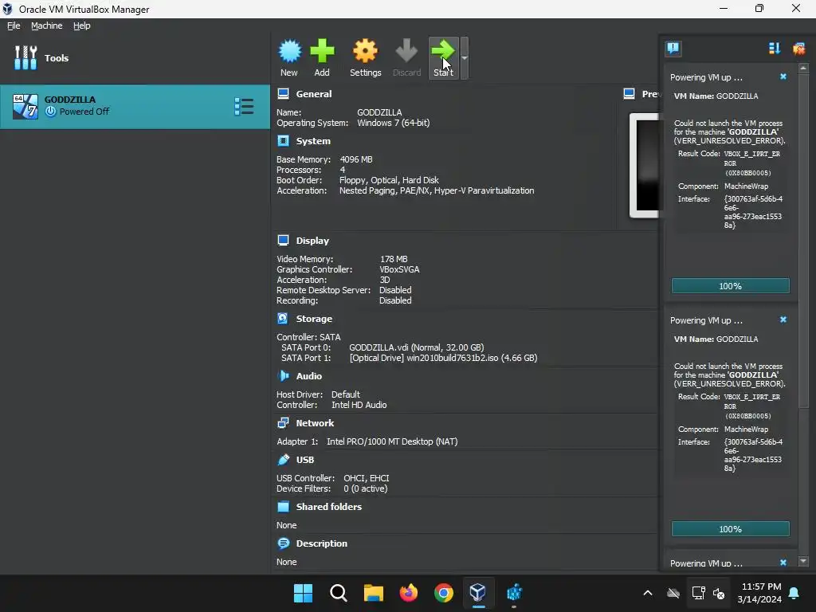
Task: Open the Network section heading
Action: coord(315,423)
